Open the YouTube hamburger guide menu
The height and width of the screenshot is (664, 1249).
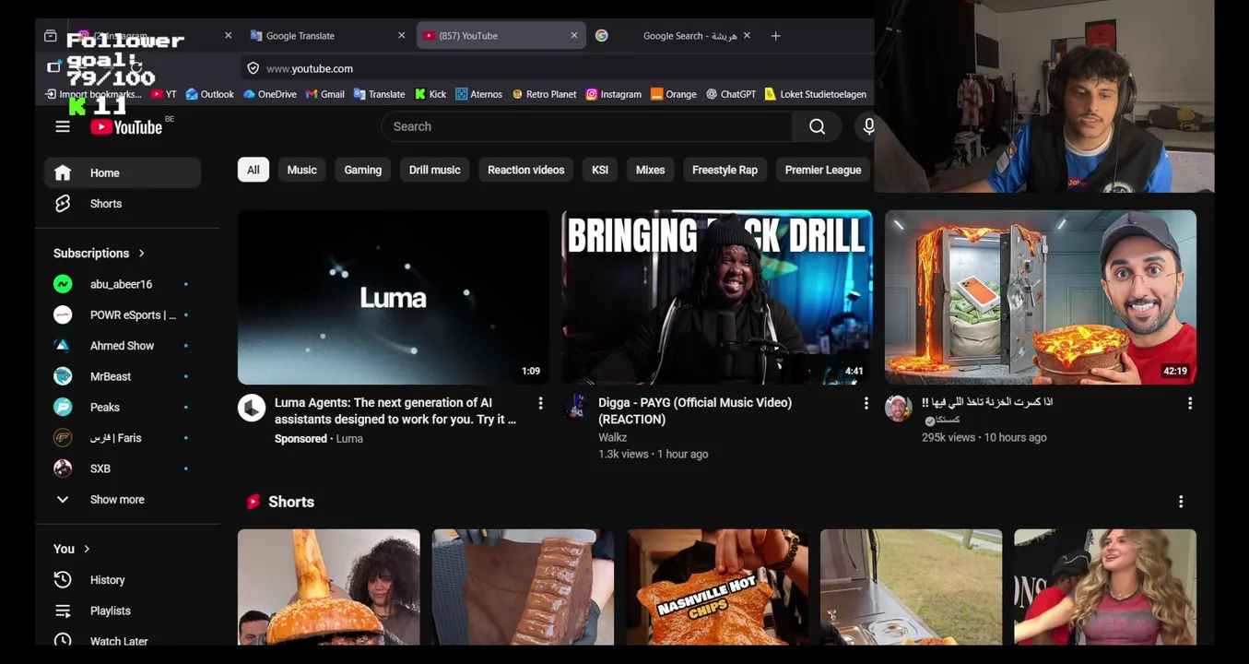click(x=63, y=127)
